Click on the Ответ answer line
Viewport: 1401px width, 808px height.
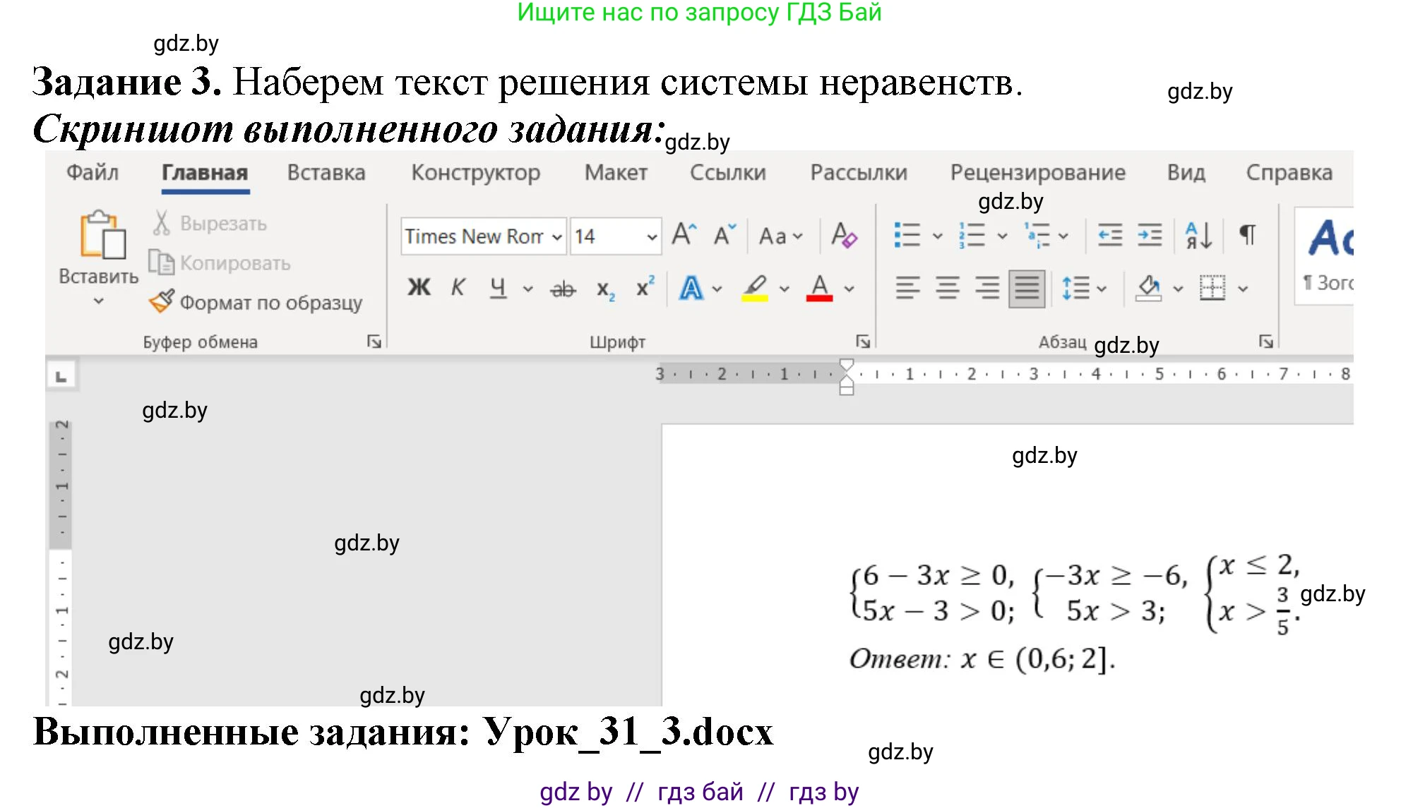click(x=982, y=659)
